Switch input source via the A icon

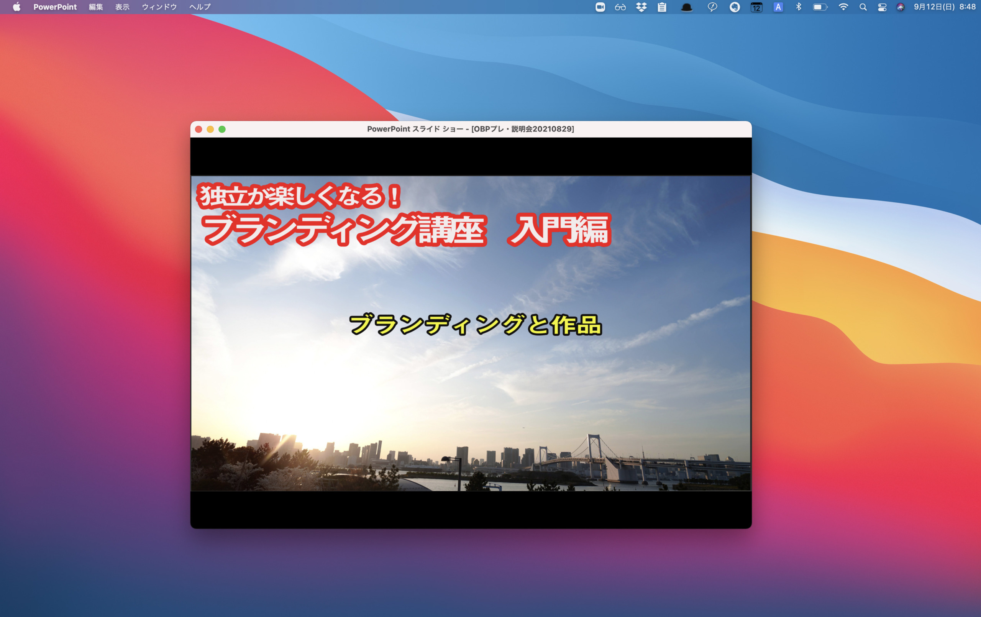point(778,7)
